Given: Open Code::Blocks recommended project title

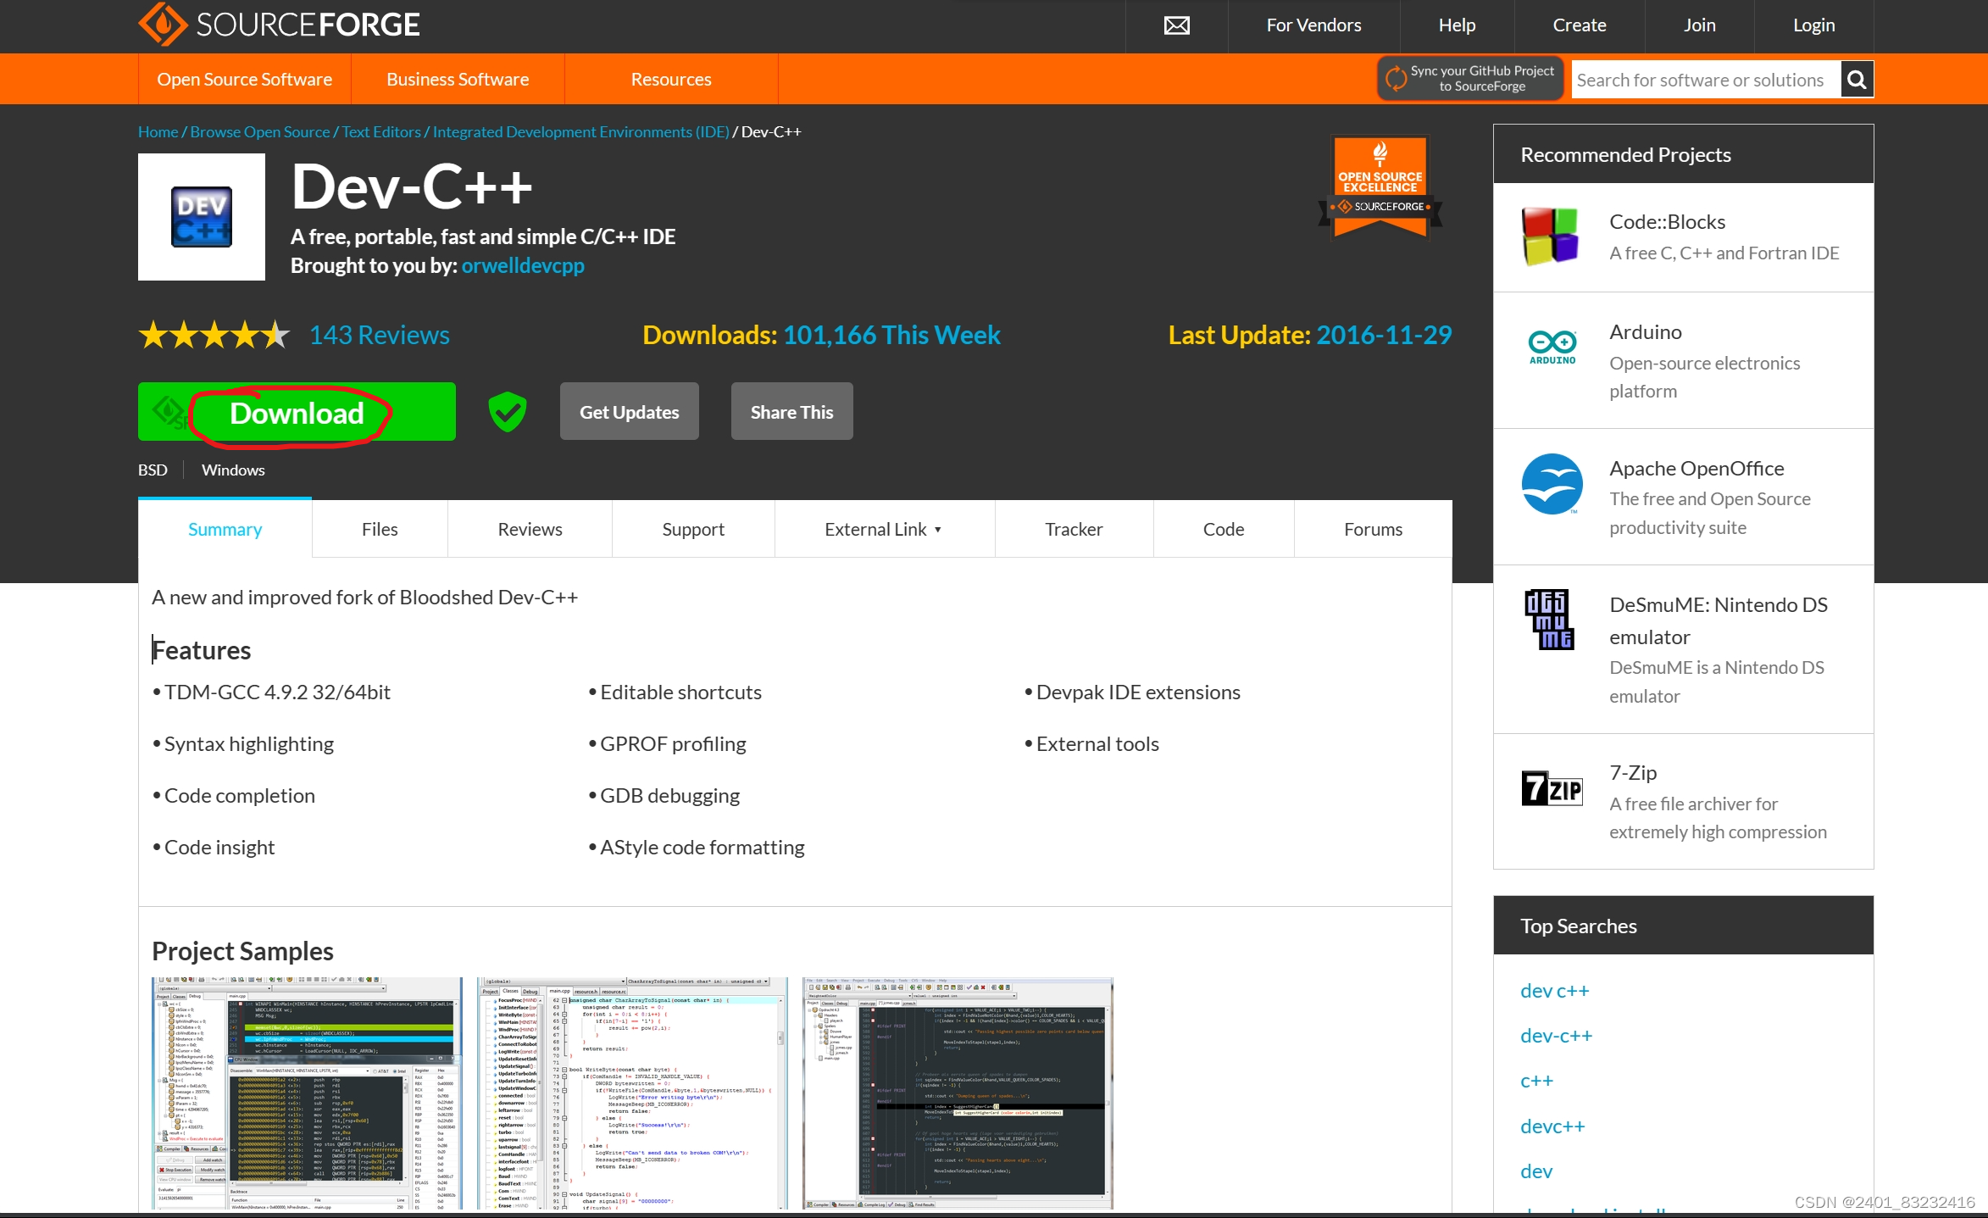Looking at the screenshot, I should tap(1667, 222).
